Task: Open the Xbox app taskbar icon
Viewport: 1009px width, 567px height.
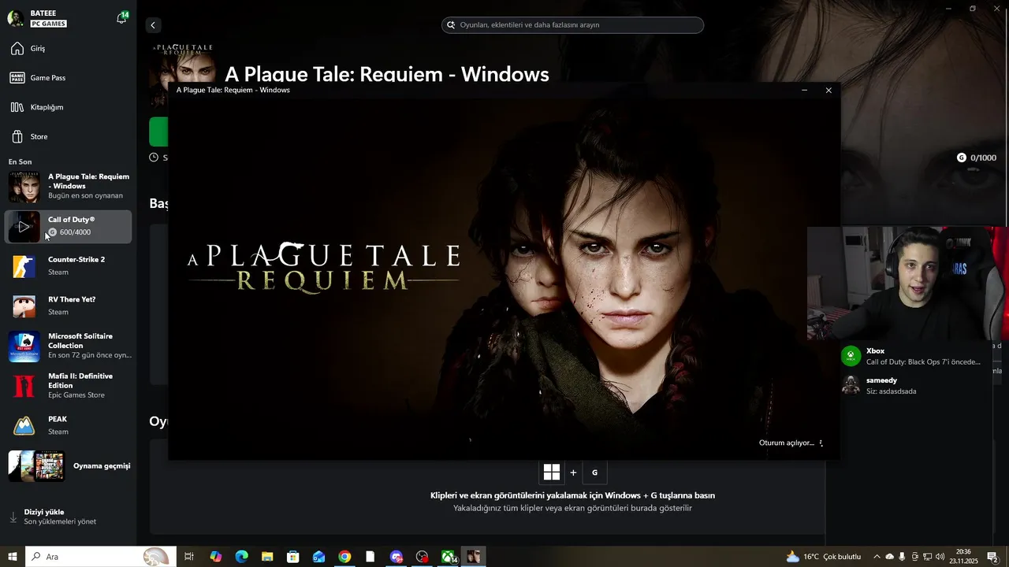Action: (449, 557)
